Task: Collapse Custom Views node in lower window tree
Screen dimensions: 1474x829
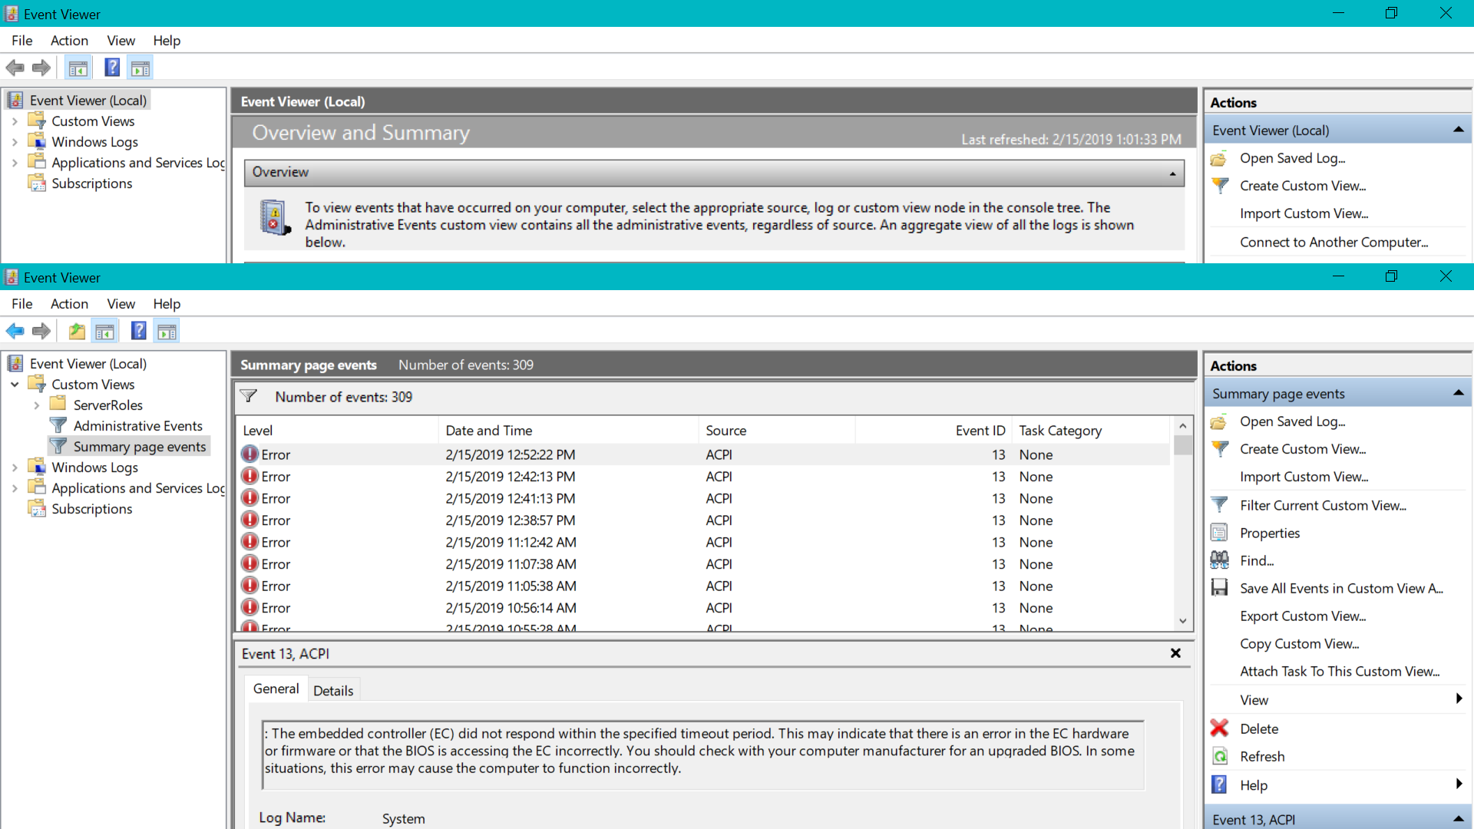Action: pos(15,385)
